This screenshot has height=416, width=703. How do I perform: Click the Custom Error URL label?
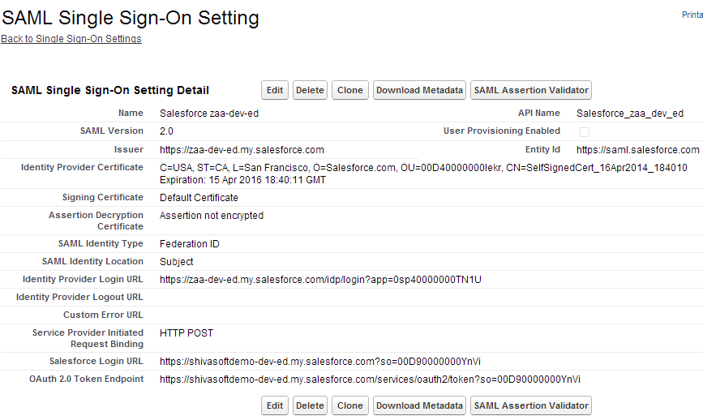pos(103,315)
